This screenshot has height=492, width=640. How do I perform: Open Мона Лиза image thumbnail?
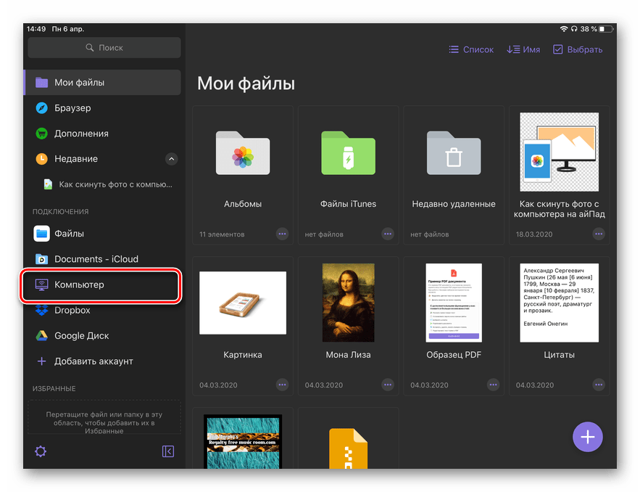[x=348, y=303]
